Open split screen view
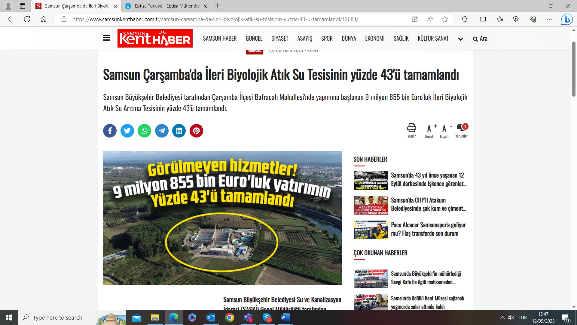Image resolution: width=577 pixels, height=325 pixels. pos(483,19)
